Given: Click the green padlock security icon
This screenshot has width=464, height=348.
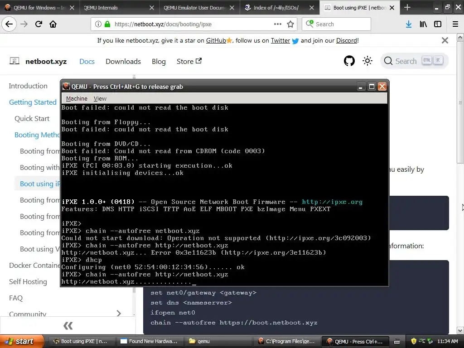Looking at the screenshot, I should tap(107, 24).
